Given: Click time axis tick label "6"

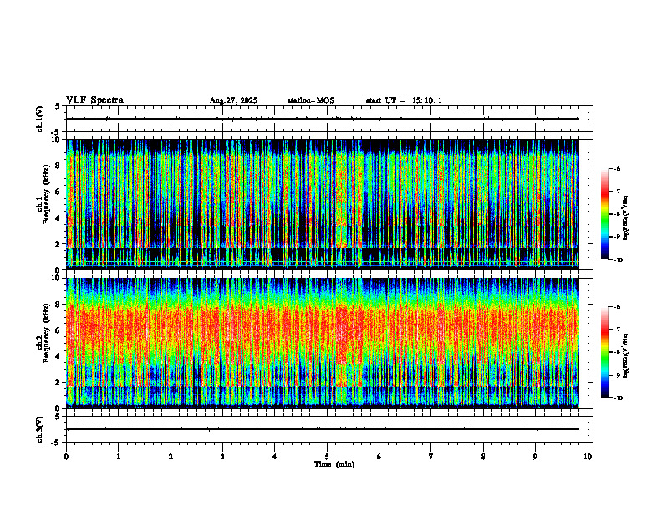Looking at the screenshot, I should tap(379, 456).
